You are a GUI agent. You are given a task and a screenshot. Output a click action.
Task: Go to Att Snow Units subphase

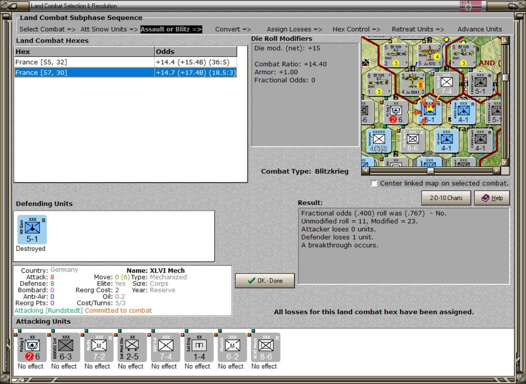pos(109,29)
